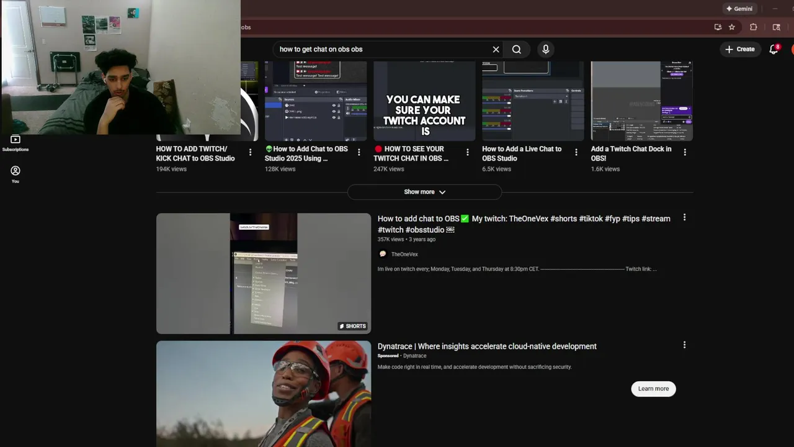Click the magnifier search button
794x447 pixels.
point(517,49)
